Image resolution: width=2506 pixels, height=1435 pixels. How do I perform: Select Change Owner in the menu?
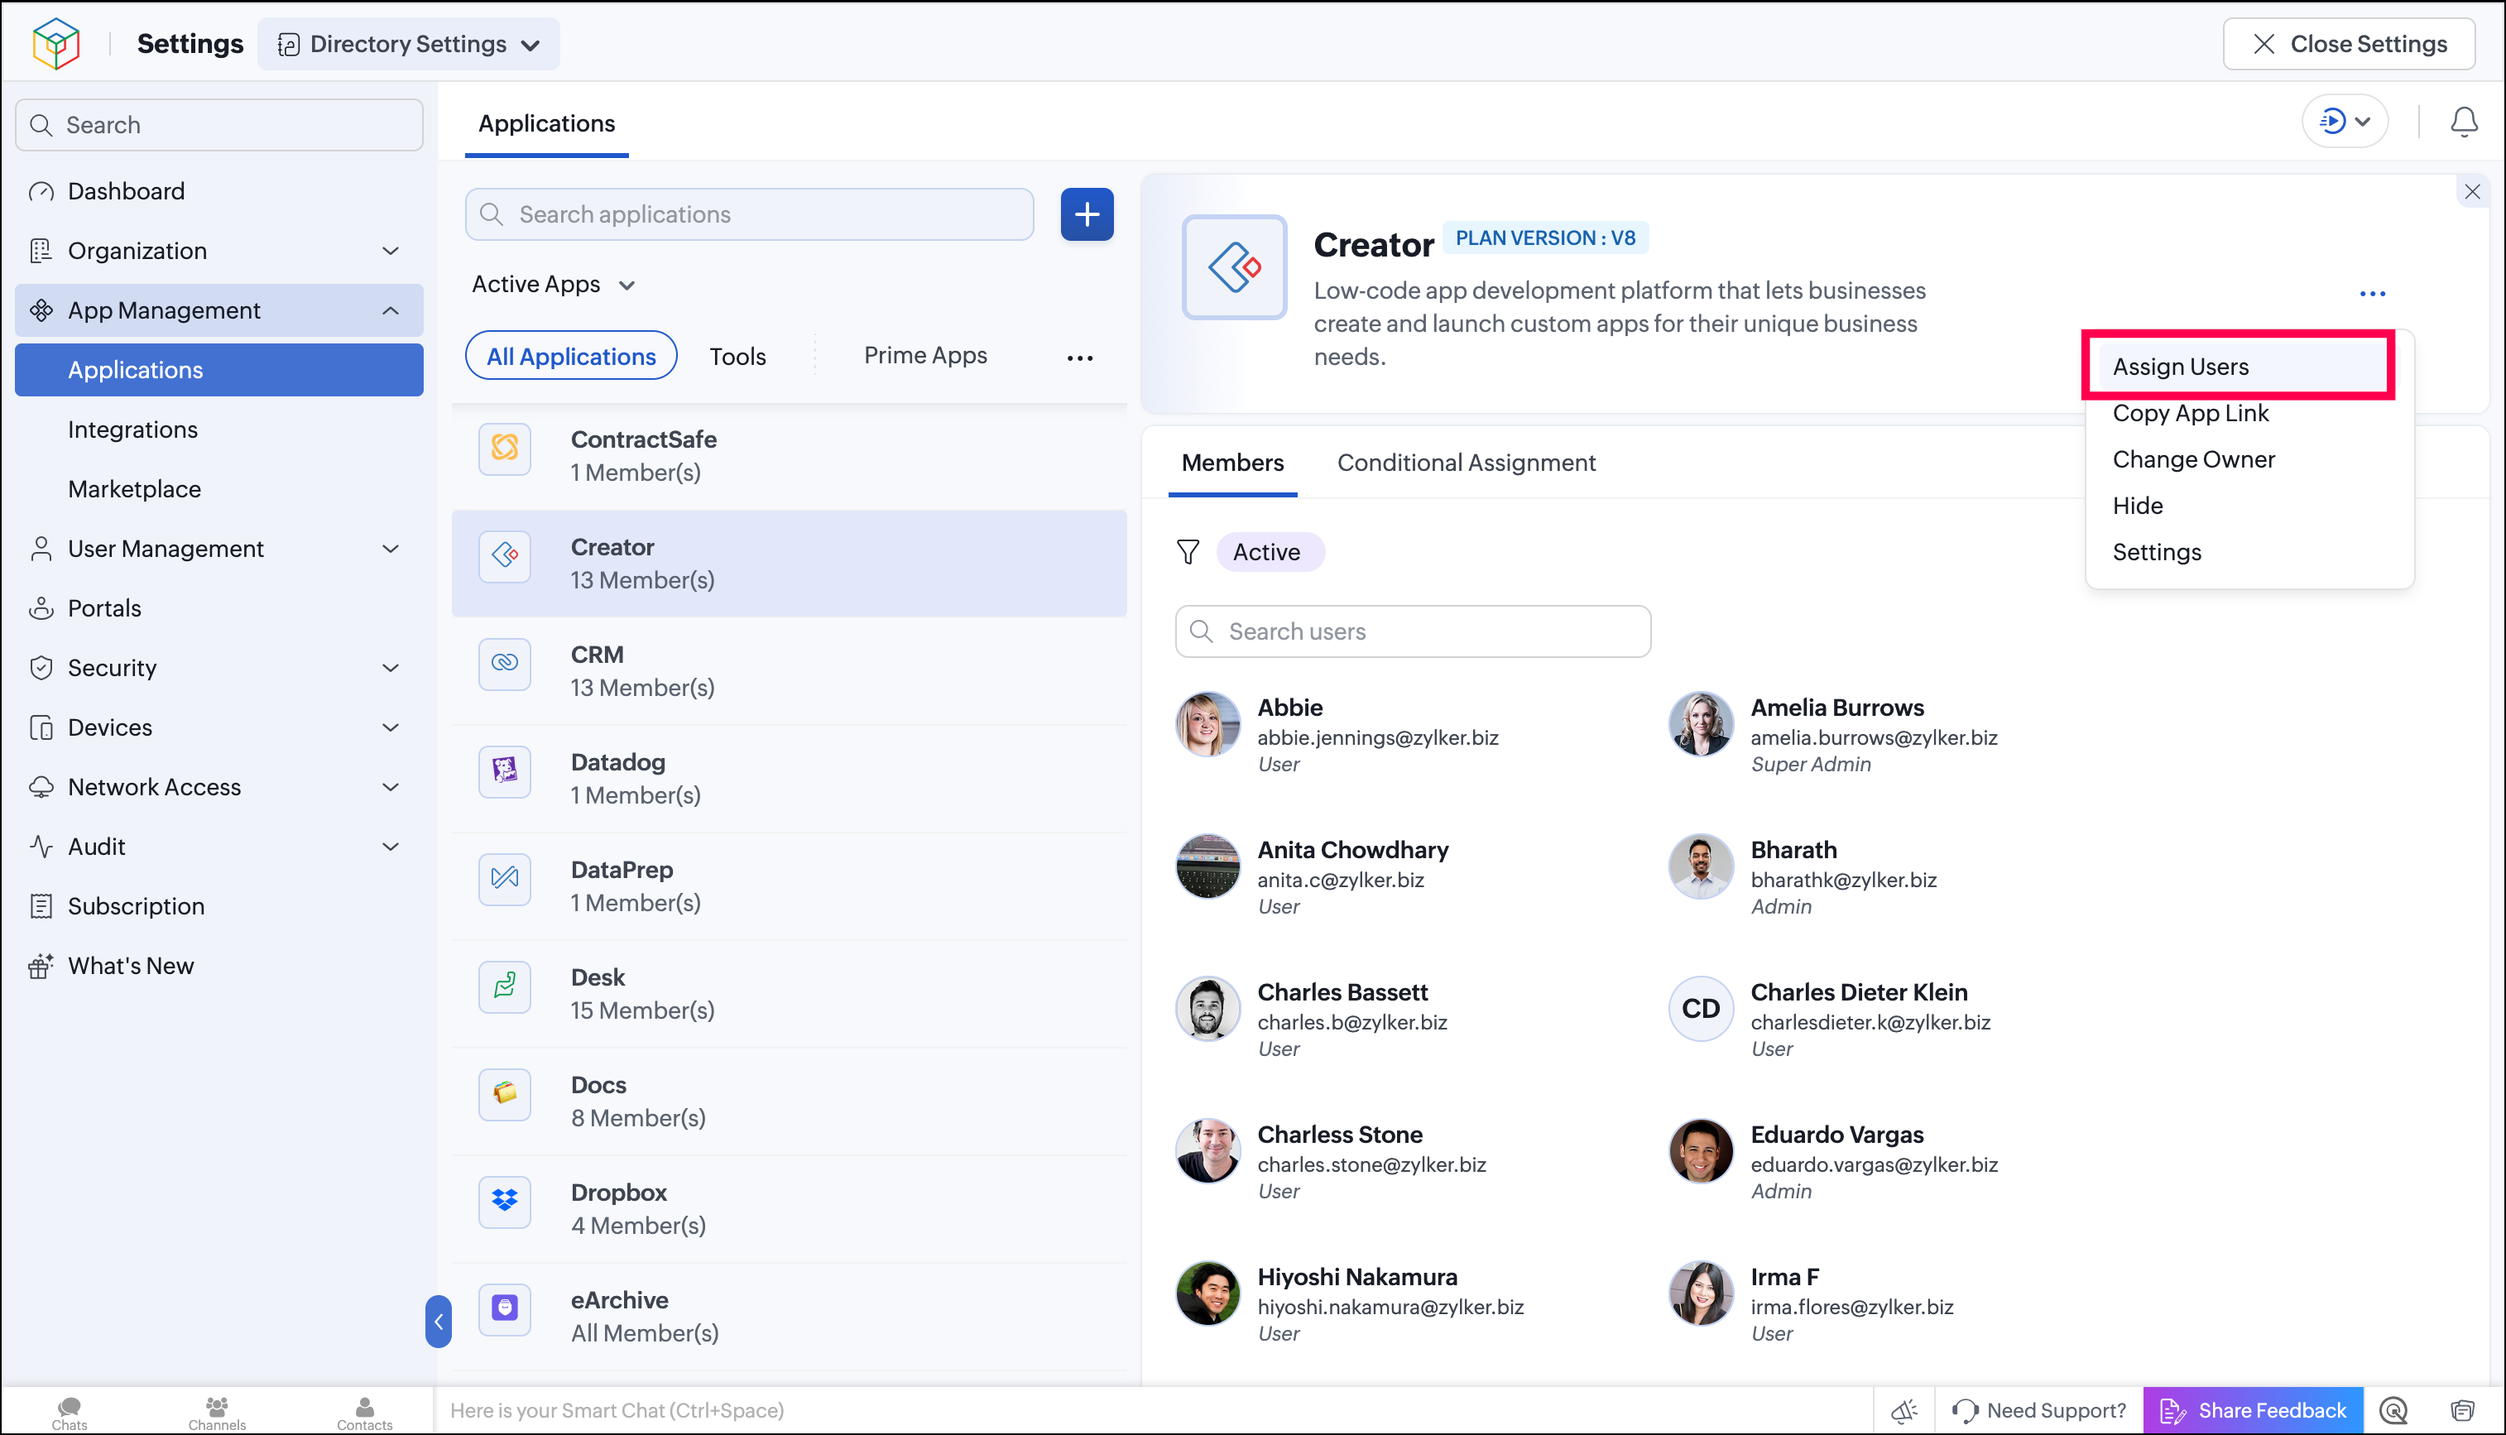tap(2194, 459)
